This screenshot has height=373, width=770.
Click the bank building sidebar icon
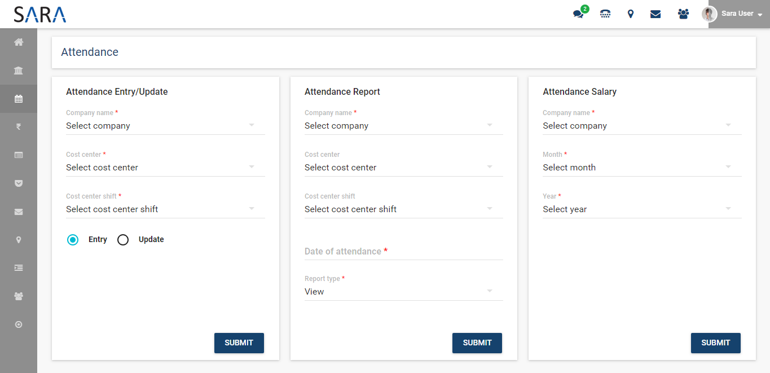point(19,71)
